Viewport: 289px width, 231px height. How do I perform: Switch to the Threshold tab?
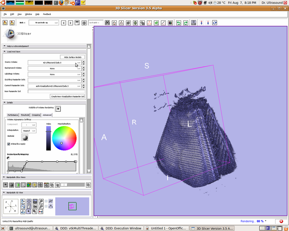click(x=25, y=115)
